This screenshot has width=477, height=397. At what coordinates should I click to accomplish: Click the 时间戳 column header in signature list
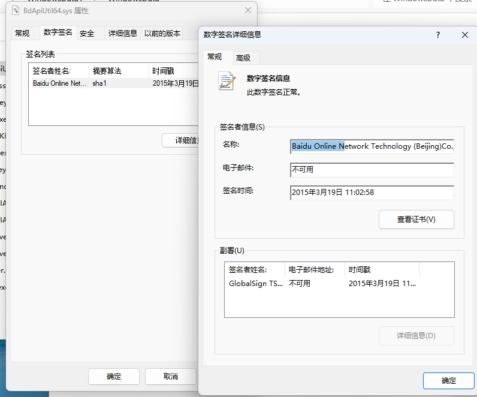tap(174, 71)
